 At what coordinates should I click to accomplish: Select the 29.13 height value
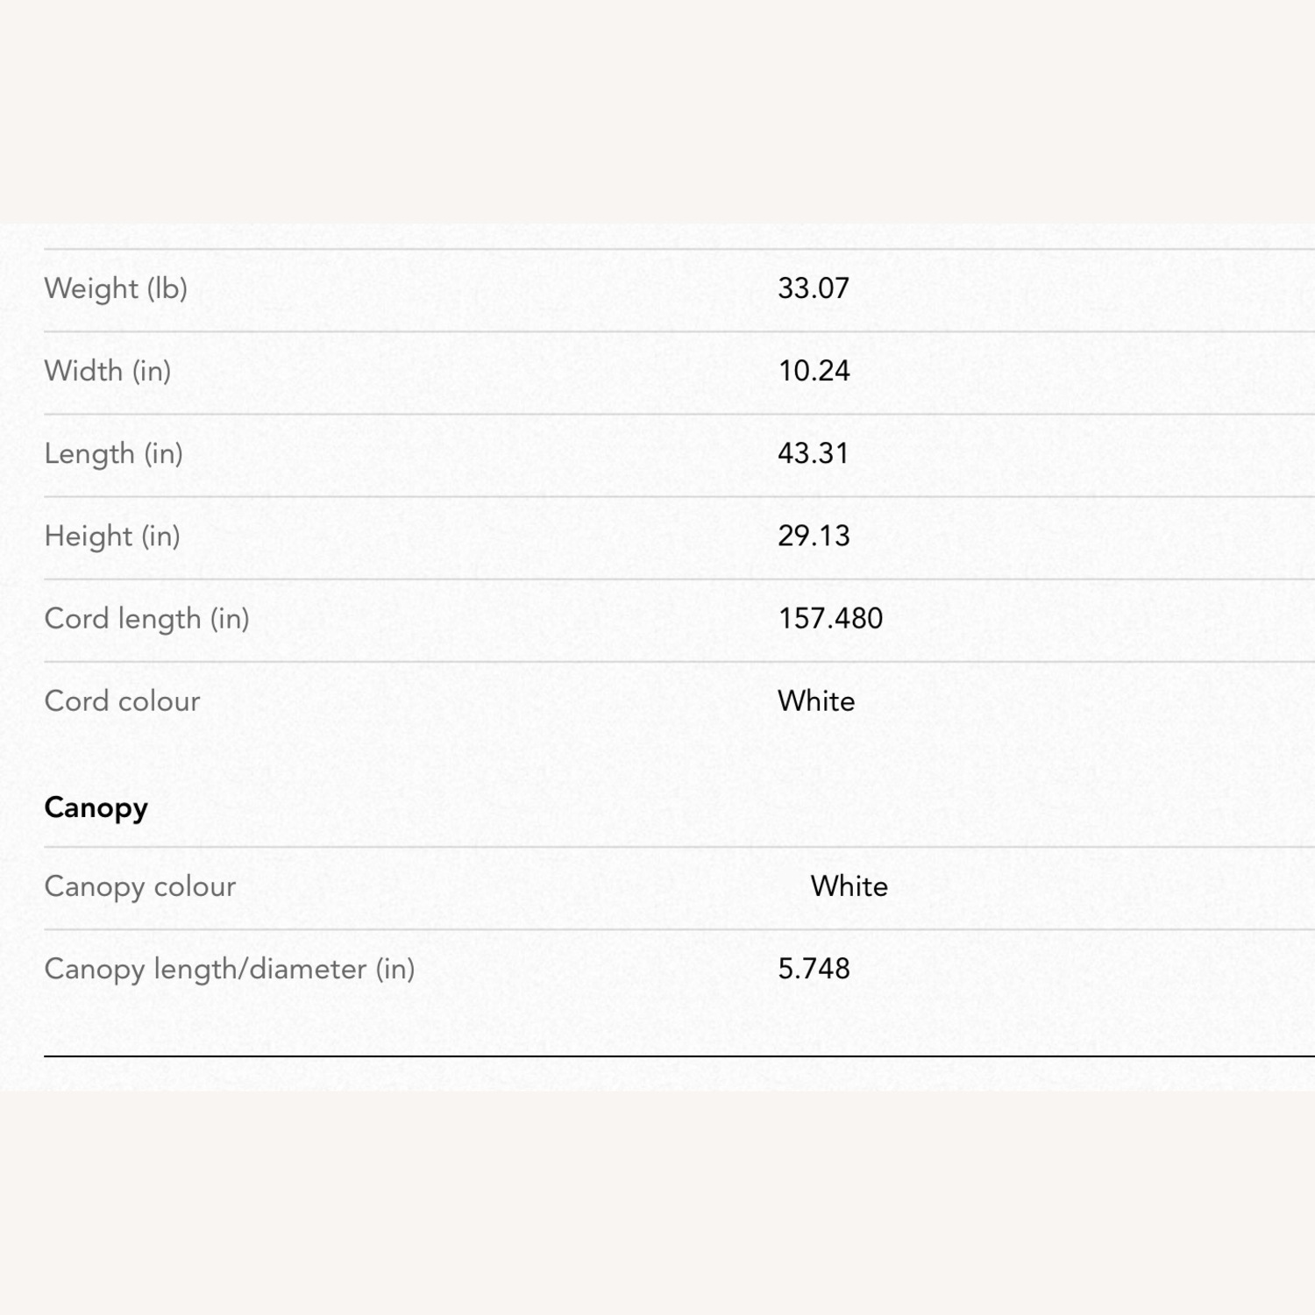point(814,536)
